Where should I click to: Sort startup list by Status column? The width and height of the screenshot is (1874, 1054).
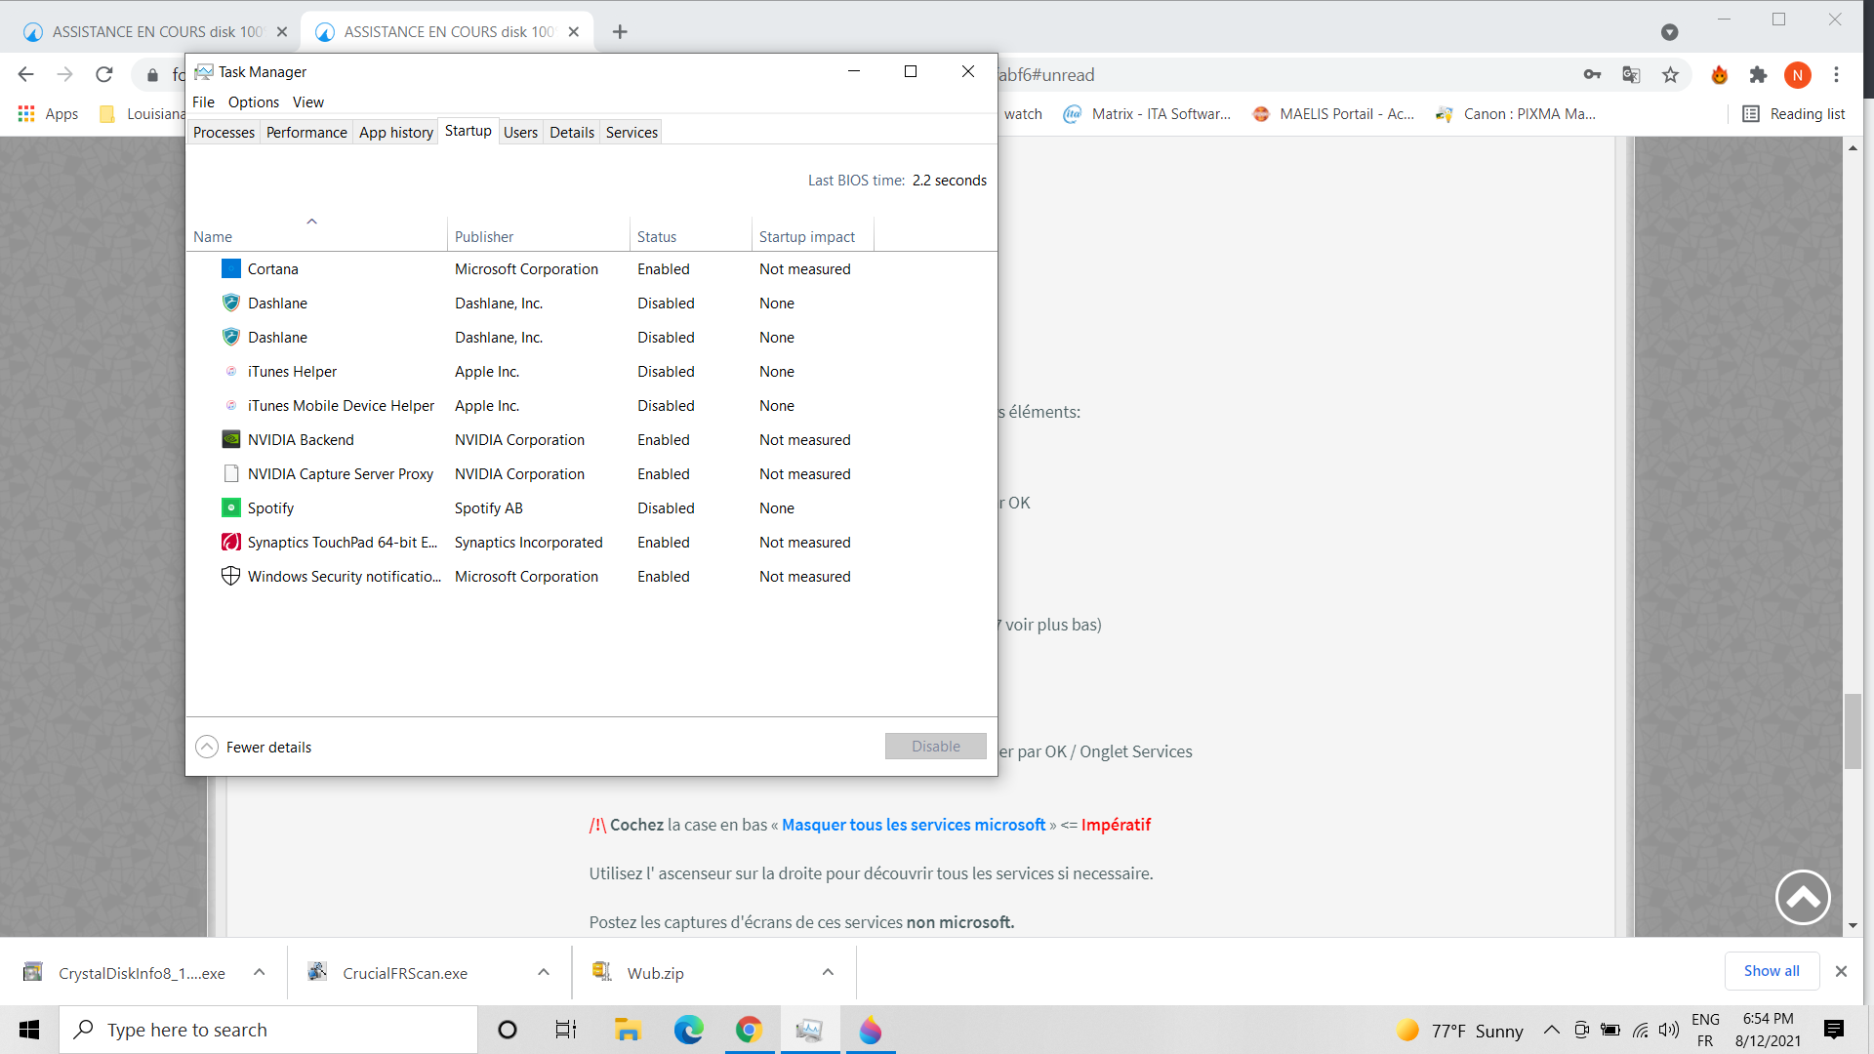pyautogui.click(x=690, y=236)
